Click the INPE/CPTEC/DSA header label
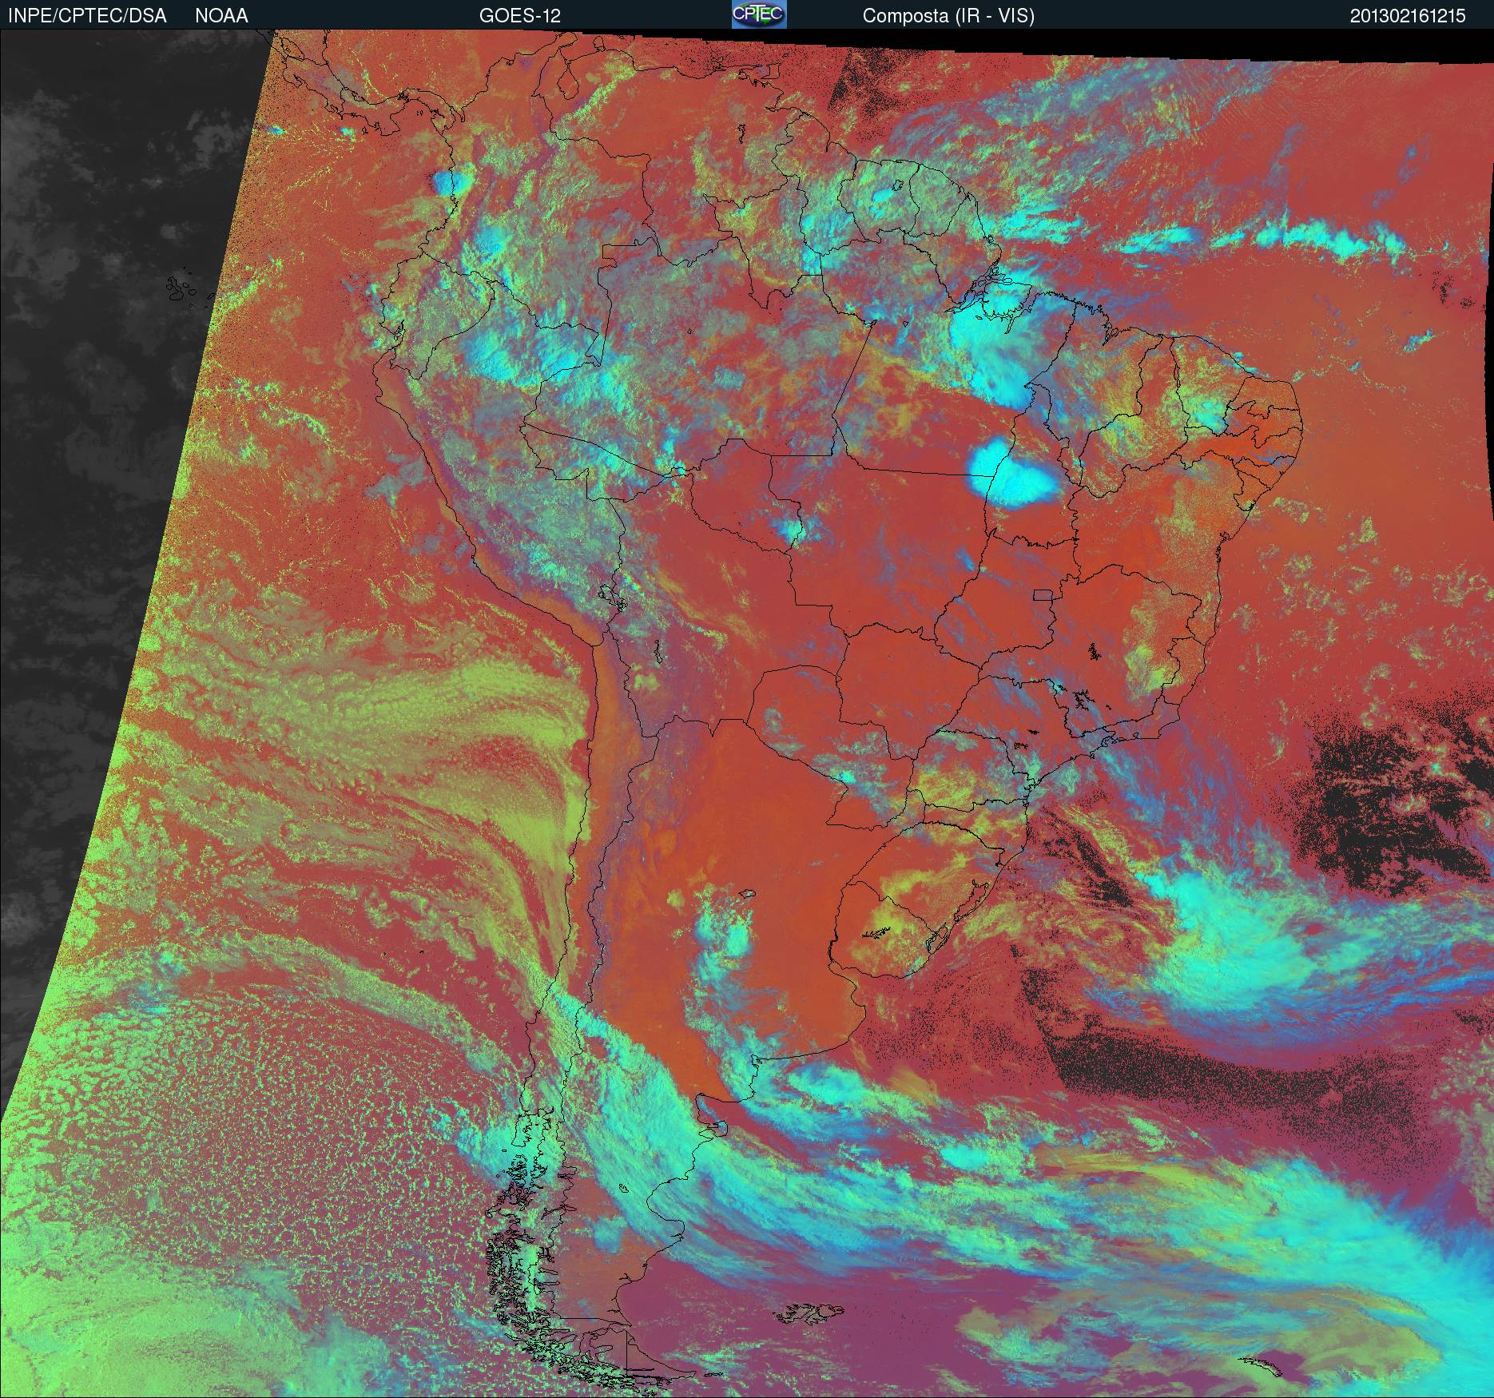1494x1398 pixels. coord(87,16)
